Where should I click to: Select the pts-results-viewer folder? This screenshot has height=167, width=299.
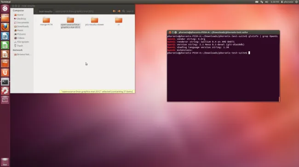[95, 21]
